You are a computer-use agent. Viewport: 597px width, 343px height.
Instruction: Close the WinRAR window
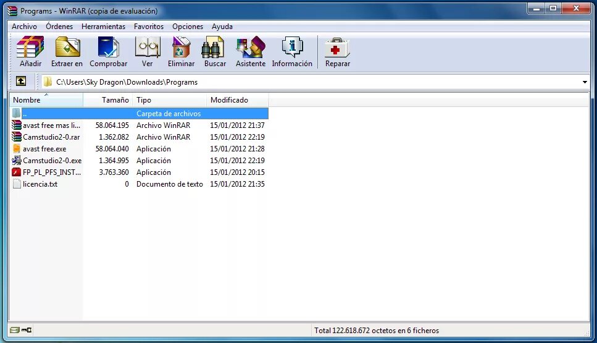point(576,9)
